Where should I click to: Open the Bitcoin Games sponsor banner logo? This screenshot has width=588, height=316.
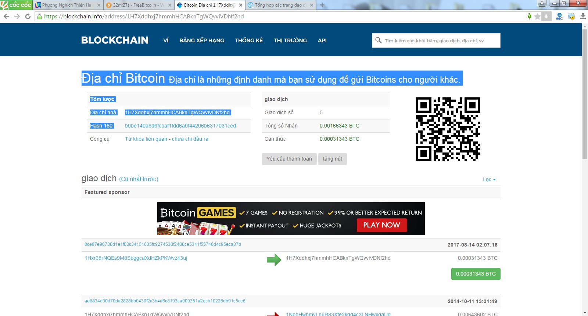click(197, 213)
